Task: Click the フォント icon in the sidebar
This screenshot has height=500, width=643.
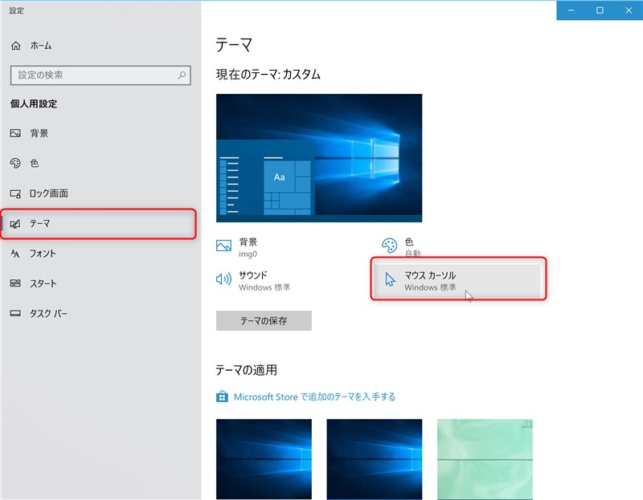Action: [x=15, y=254]
